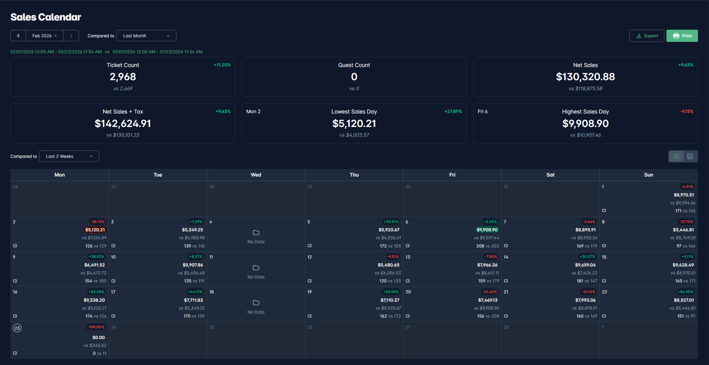
Task: Click the Highest Sales Day $9,908.90 value
Action: [585, 124]
